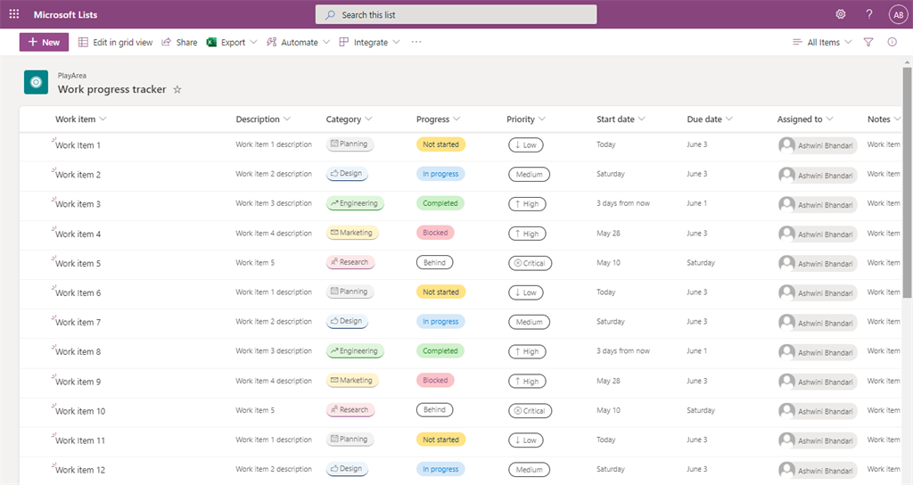
Task: Open the Category column header menu
Action: pyautogui.click(x=349, y=119)
